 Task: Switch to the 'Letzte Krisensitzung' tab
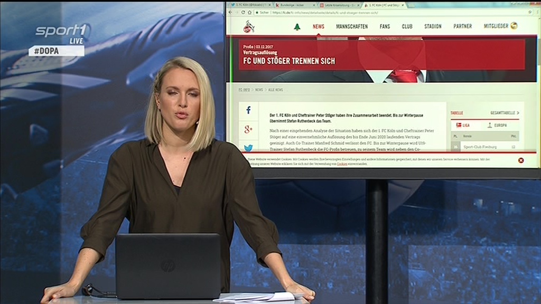[x=339, y=5]
